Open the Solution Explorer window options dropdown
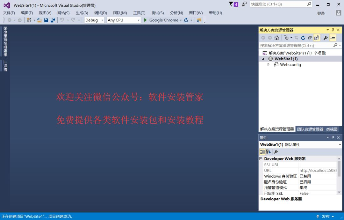The height and width of the screenshot is (220, 344). 328,30
